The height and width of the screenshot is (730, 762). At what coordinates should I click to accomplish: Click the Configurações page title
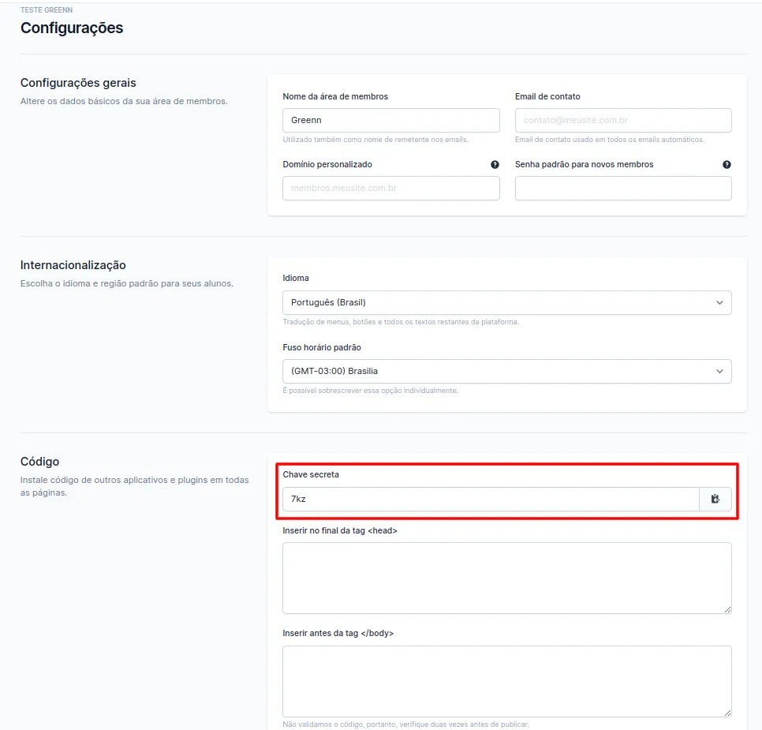[72, 28]
